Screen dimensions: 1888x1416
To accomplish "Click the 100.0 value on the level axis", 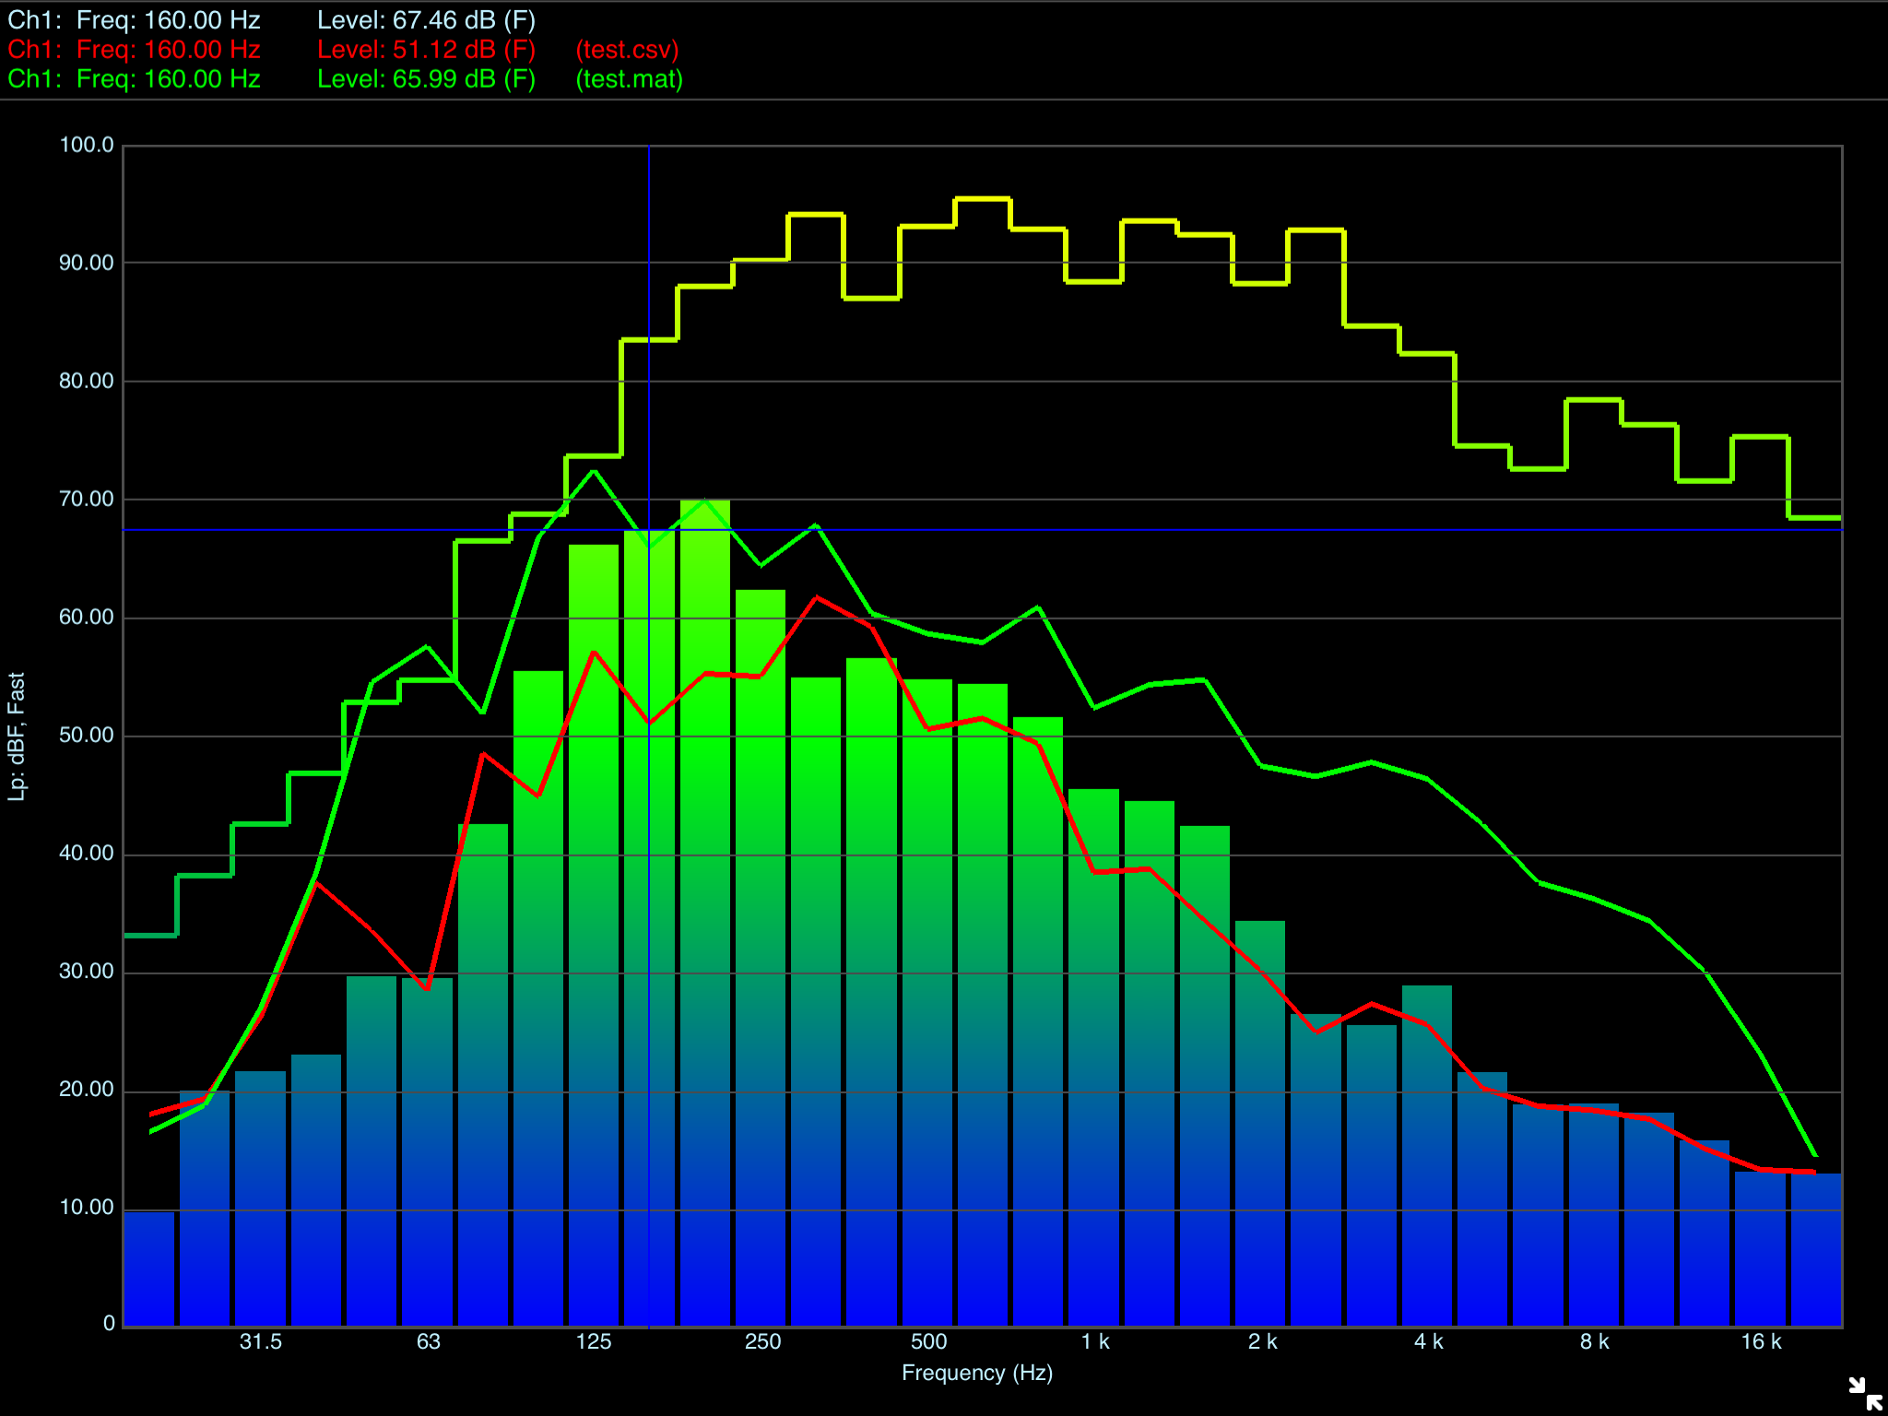I will [x=87, y=145].
